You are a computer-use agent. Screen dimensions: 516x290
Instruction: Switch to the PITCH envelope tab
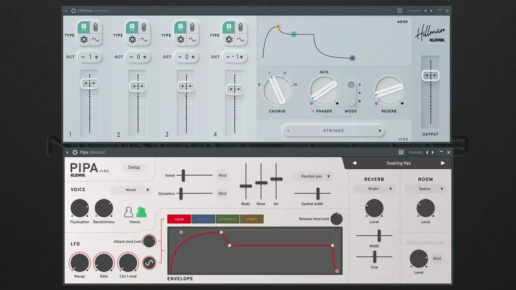point(203,219)
